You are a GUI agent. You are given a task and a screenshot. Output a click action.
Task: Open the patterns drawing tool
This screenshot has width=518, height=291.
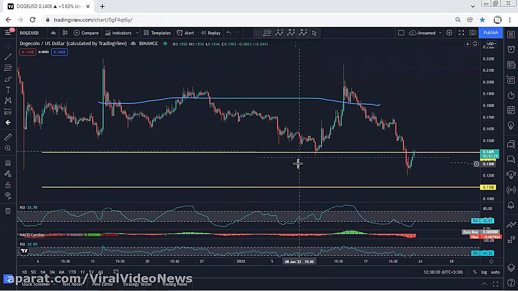tap(8, 101)
